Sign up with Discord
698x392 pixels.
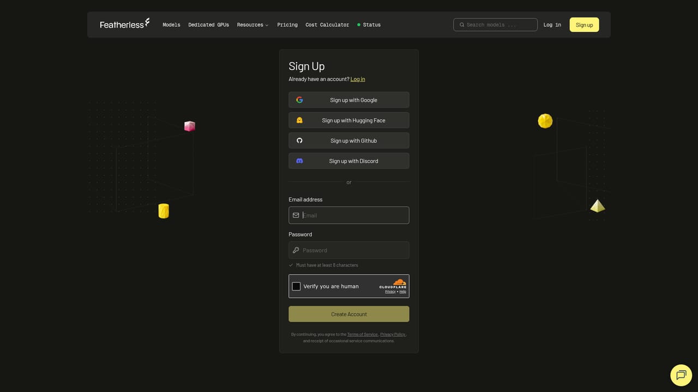[x=349, y=161]
